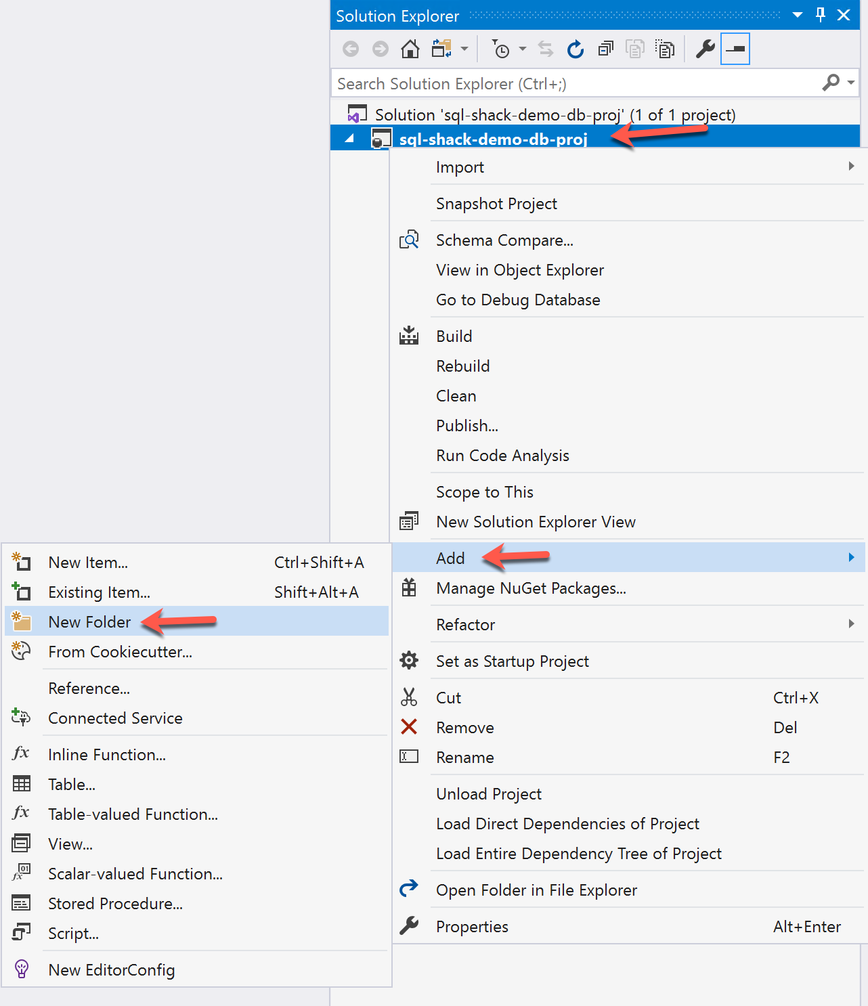Click the Build hammer icon
This screenshot has height=1006, width=868.
pos(409,335)
